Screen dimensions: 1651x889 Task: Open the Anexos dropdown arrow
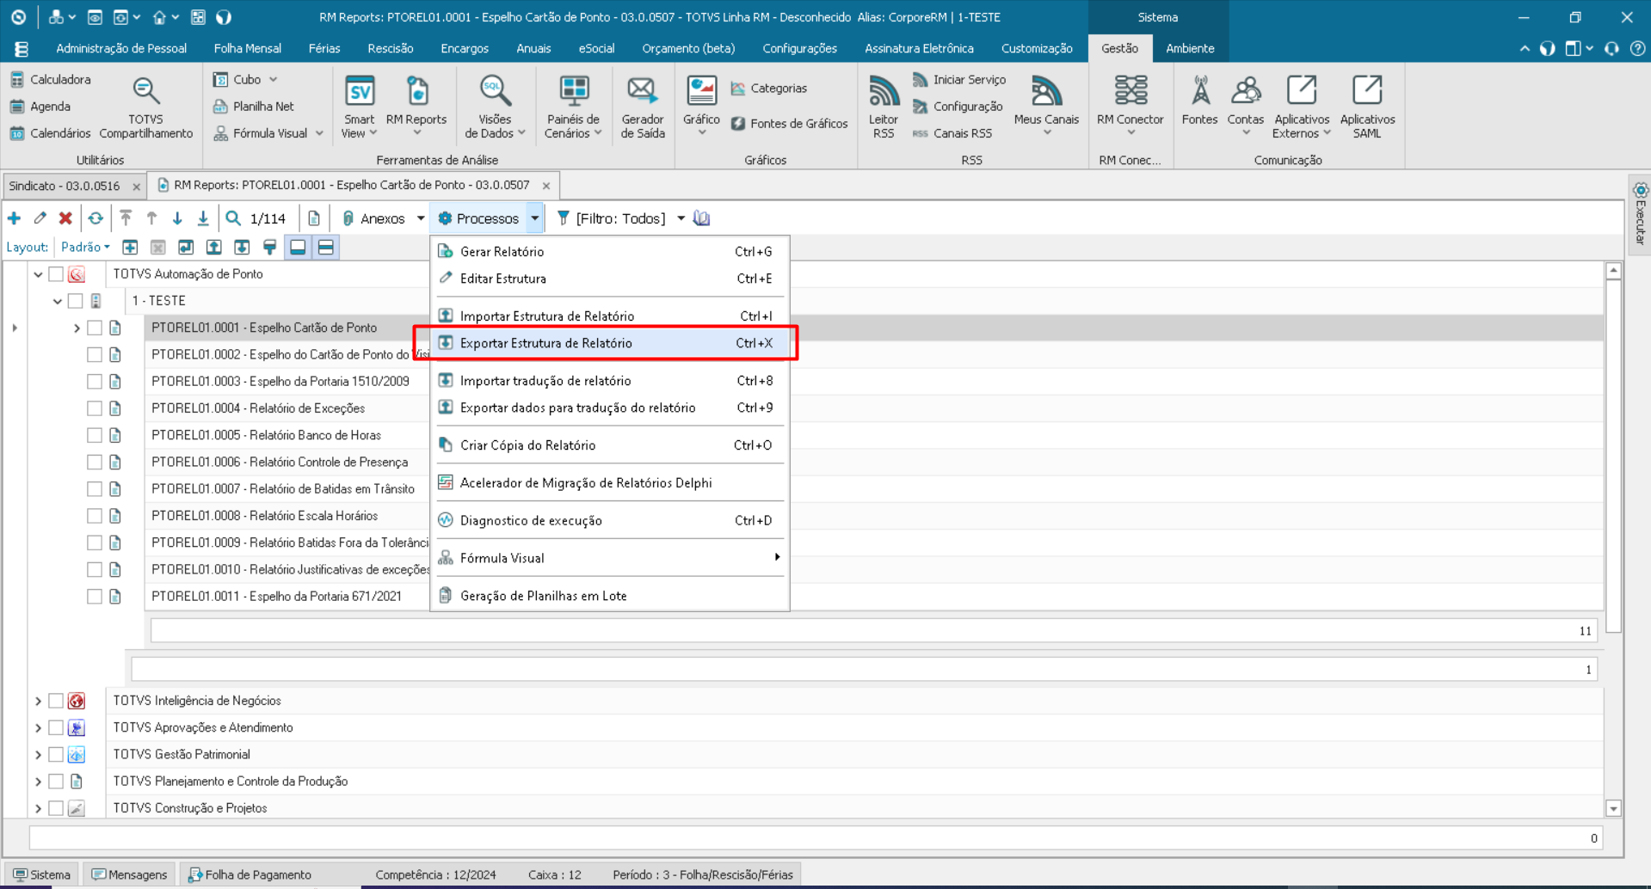click(x=421, y=218)
